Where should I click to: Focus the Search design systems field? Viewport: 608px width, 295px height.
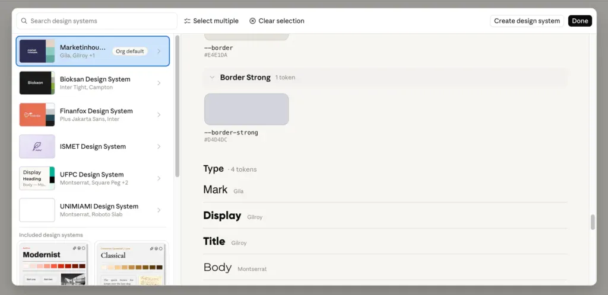click(x=97, y=21)
